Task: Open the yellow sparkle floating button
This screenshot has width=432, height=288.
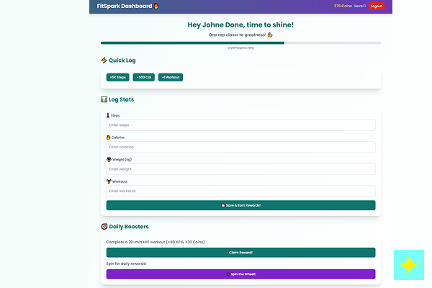Action: pos(408,266)
